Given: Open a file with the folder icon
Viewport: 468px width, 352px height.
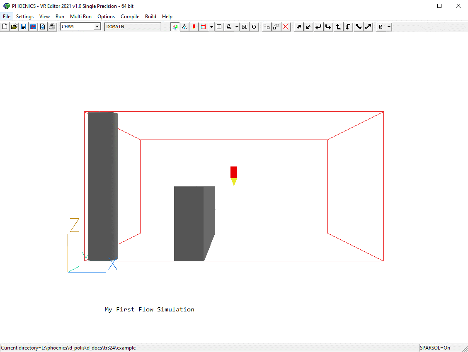Looking at the screenshot, I should click(x=15, y=27).
